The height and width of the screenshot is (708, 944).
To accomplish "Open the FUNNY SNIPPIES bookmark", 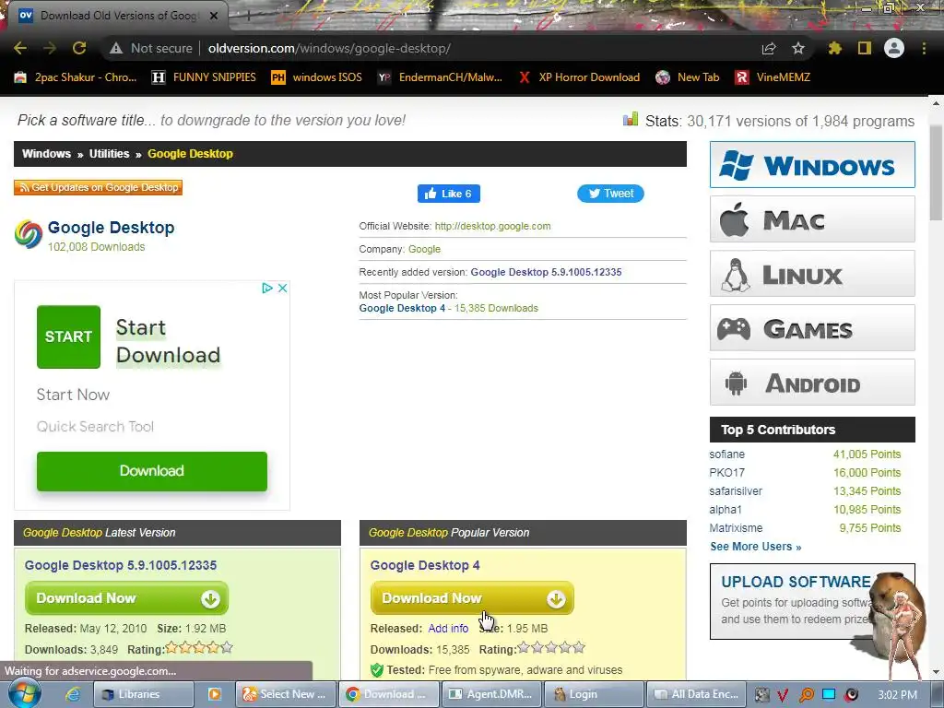I will pyautogui.click(x=204, y=77).
